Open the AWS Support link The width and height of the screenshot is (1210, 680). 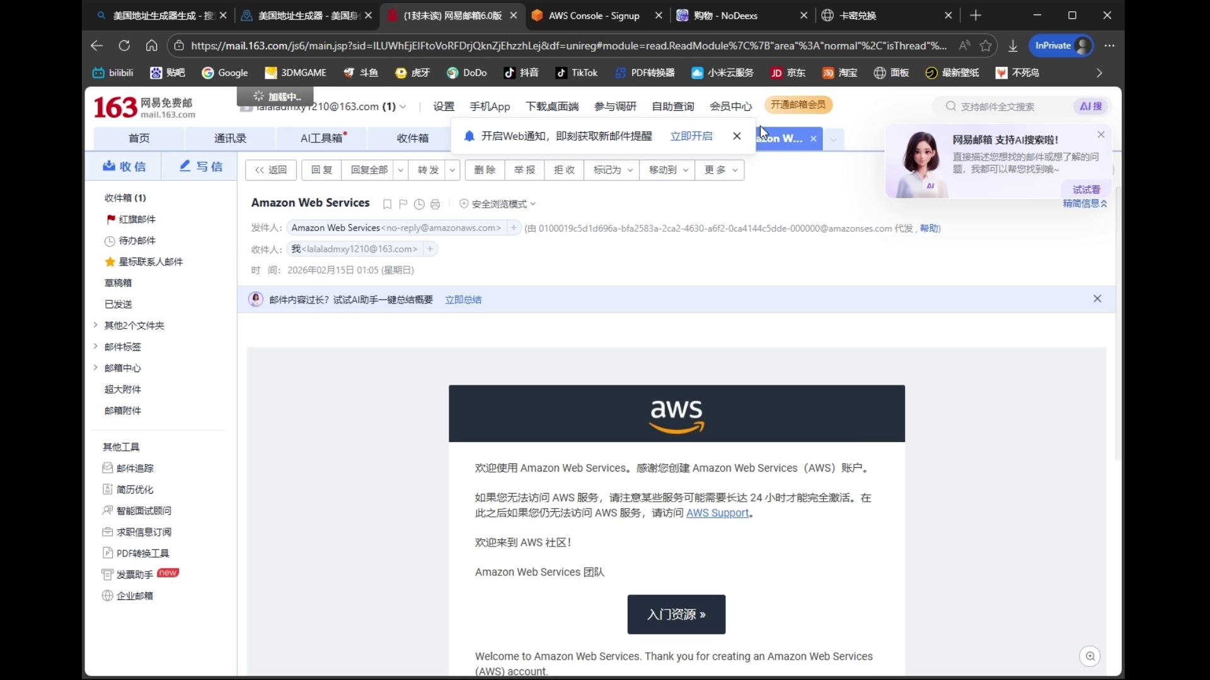click(718, 513)
